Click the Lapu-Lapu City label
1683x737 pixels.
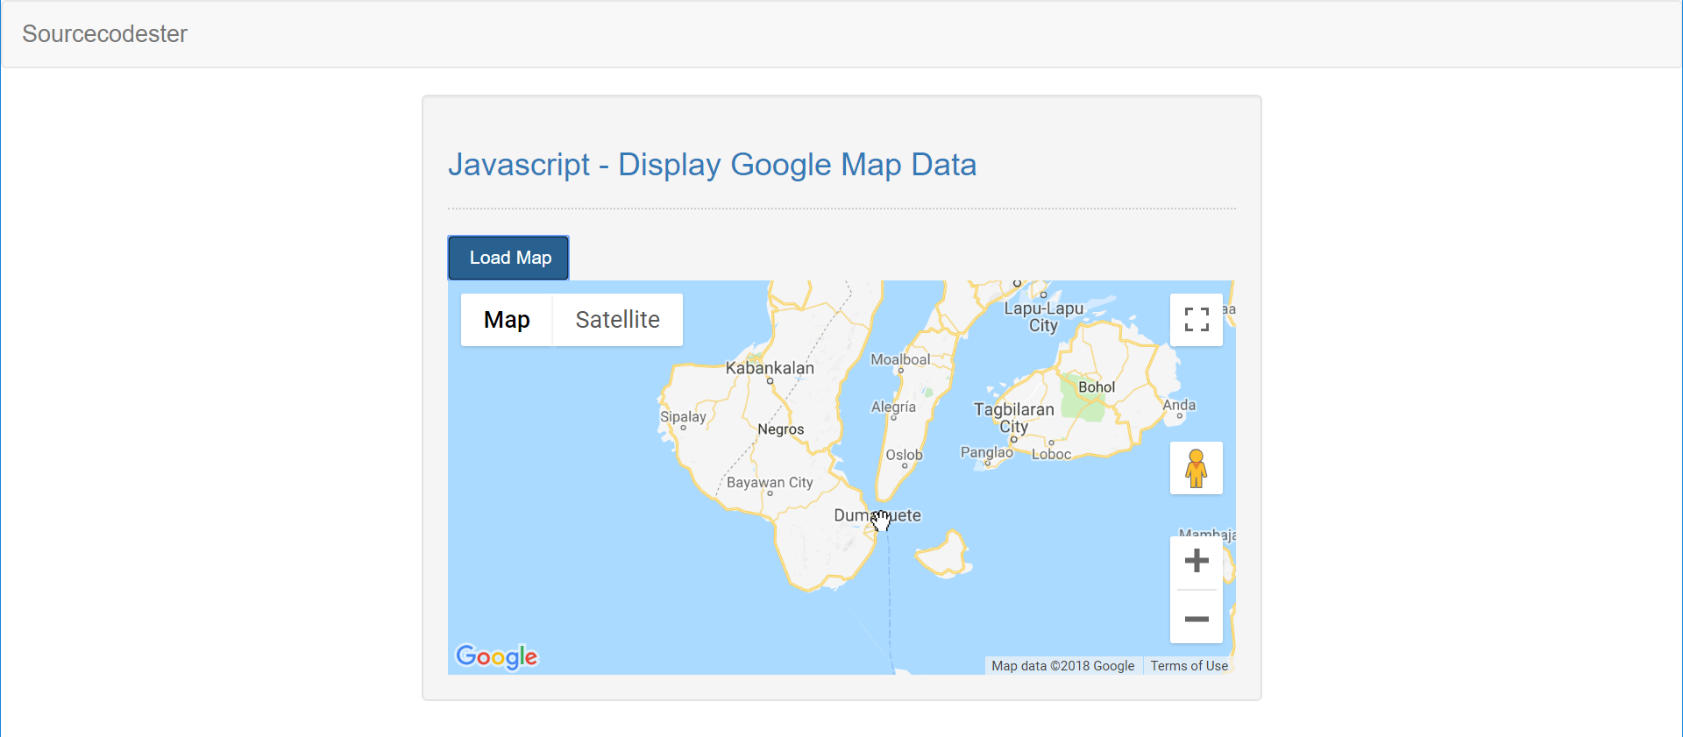(x=1044, y=317)
